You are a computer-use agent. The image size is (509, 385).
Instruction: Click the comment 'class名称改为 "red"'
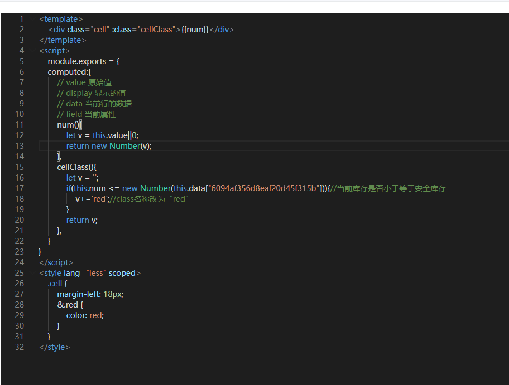[152, 199]
